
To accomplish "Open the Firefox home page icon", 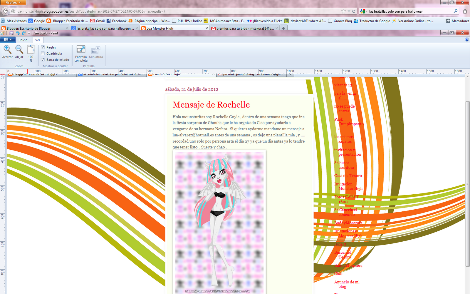I will pos(465,11).
